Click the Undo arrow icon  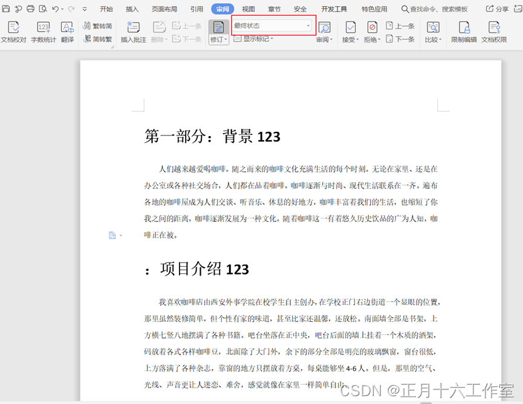point(56,9)
